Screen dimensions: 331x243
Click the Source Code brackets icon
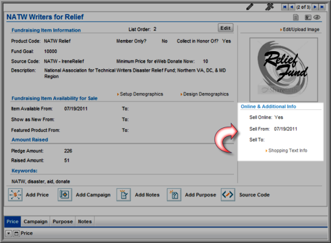228,195
